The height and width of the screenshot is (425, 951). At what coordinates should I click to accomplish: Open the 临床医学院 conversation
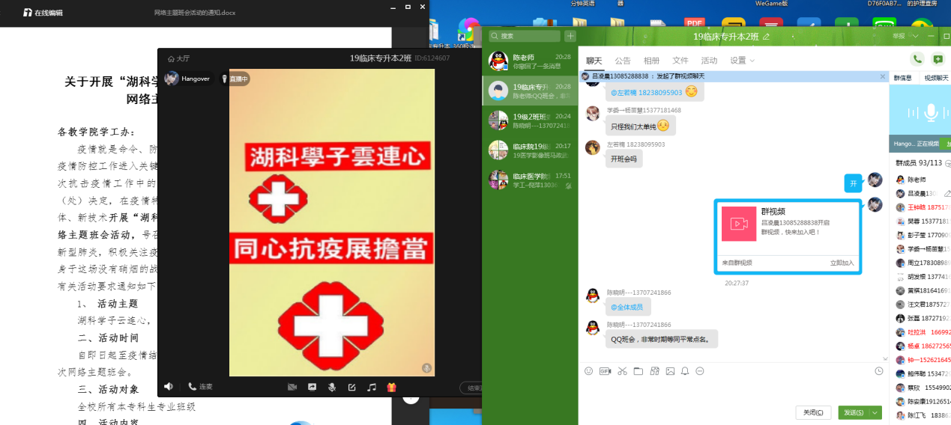530,180
